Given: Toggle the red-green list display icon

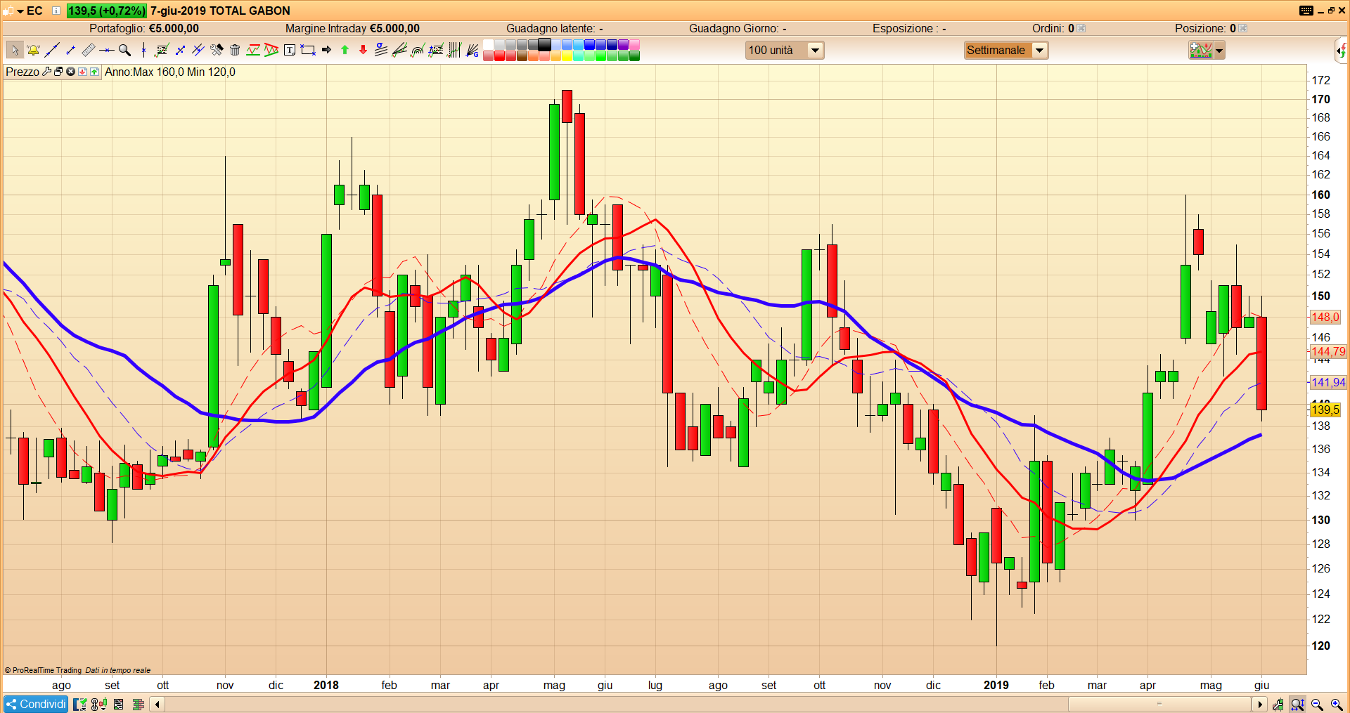Looking at the screenshot, I should pyautogui.click(x=118, y=704).
